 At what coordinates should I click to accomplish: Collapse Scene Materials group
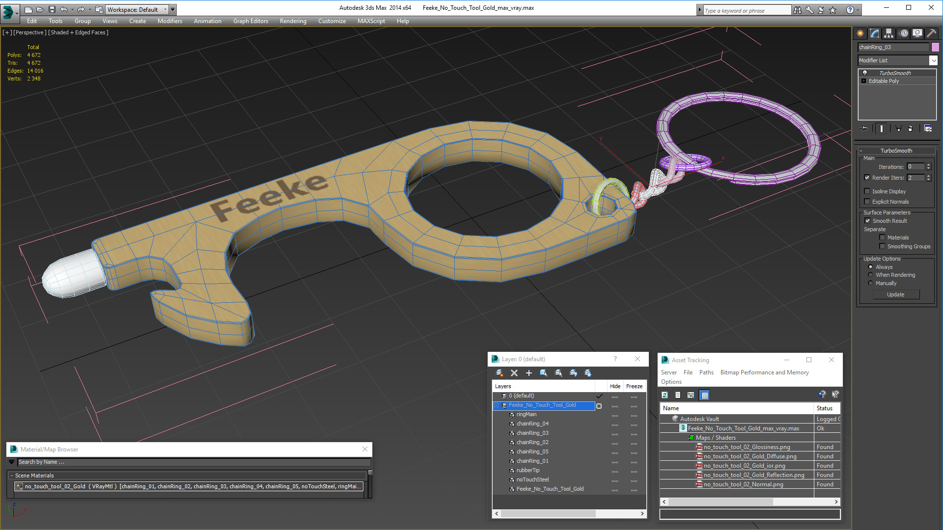[12, 476]
